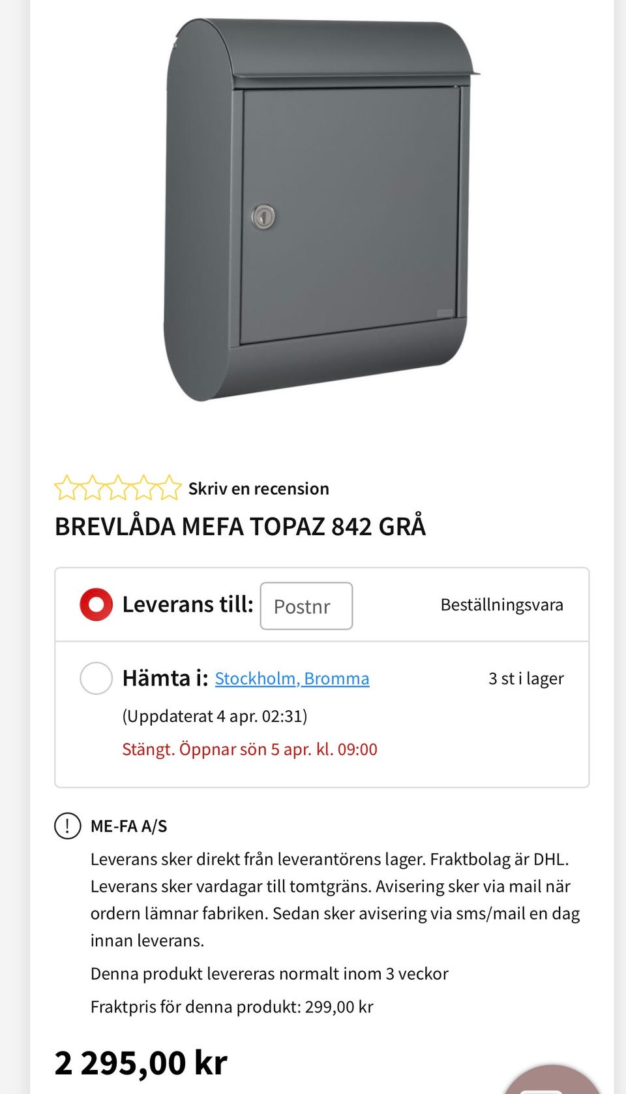
Task: Click the fourth rating star
Action: pos(143,488)
